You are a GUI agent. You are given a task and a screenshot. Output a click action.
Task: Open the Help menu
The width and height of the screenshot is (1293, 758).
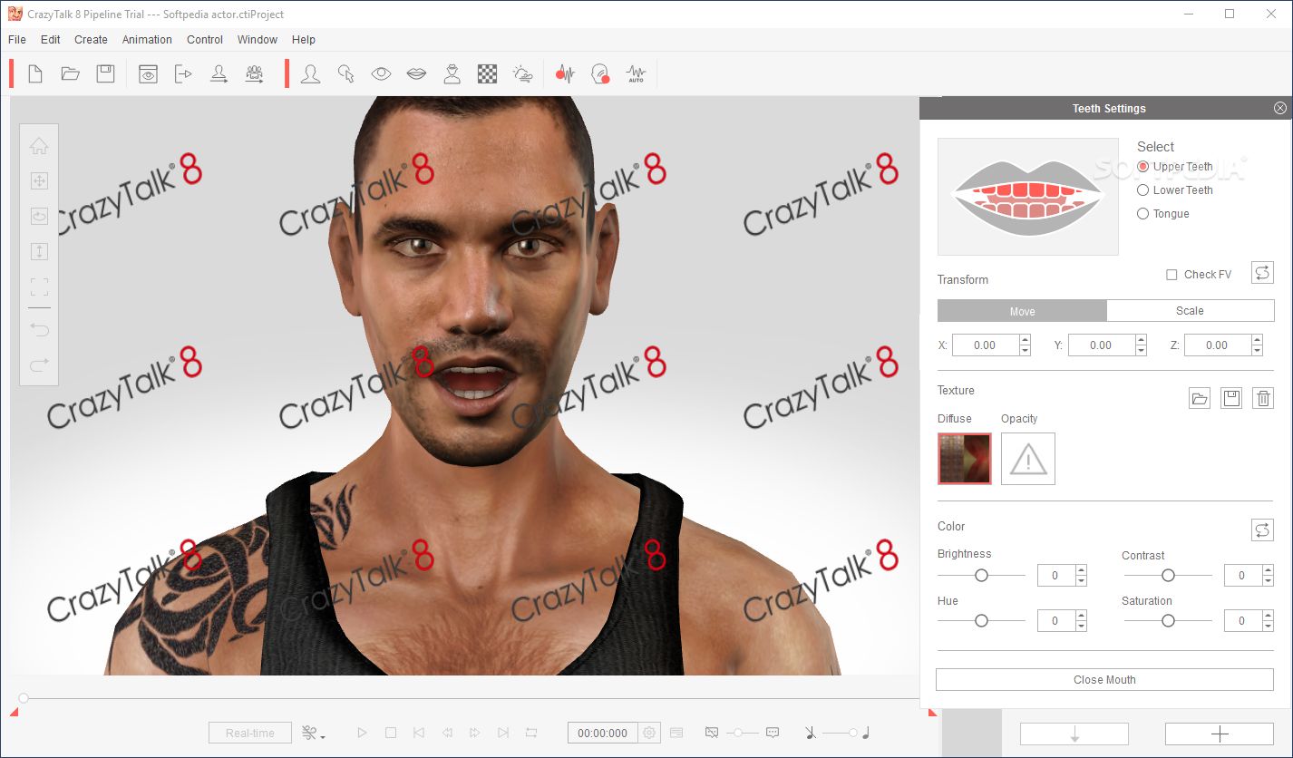304,40
